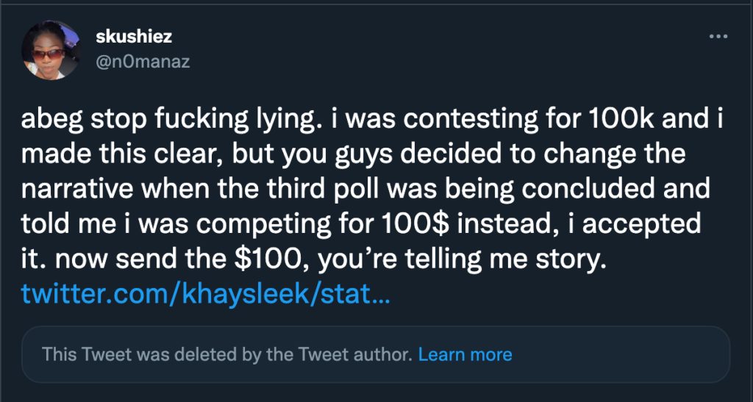Click the skushiez profile avatar

coord(51,50)
